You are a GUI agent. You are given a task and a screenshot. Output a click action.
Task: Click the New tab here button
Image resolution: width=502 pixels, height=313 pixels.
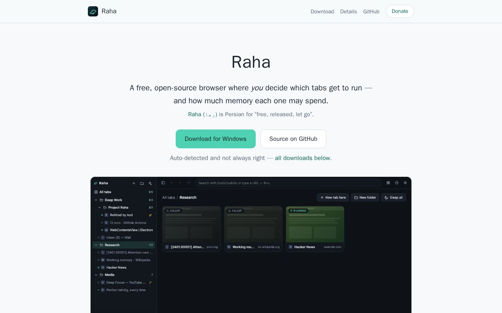pyautogui.click(x=333, y=198)
